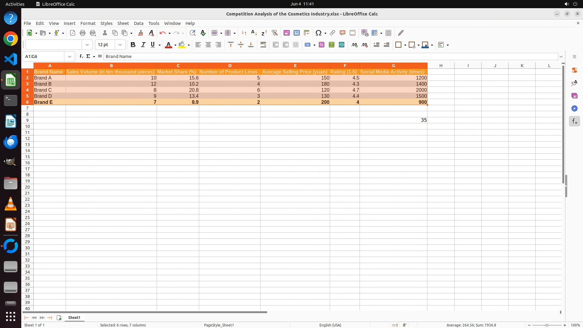The image size is (583, 328).
Task: Click the Clone Formatting paintbrush icon
Action: point(141,33)
